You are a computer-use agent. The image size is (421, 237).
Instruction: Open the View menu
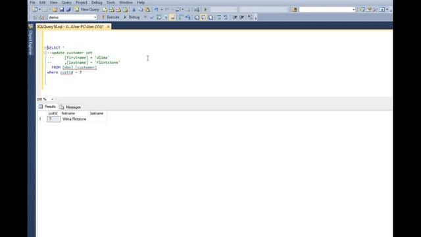[x=53, y=3]
